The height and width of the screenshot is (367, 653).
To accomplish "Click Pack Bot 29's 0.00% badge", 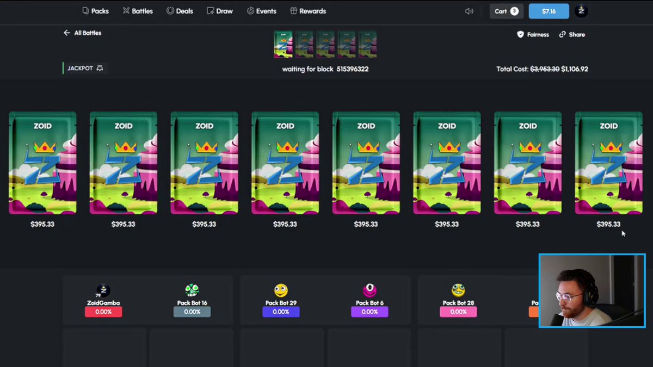I will [281, 312].
